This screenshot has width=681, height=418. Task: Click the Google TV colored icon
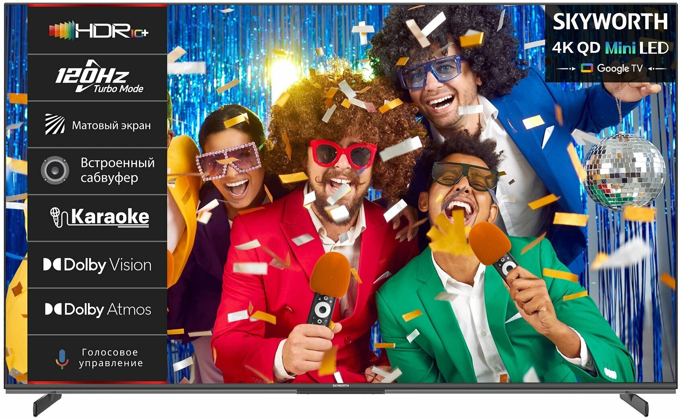588,68
